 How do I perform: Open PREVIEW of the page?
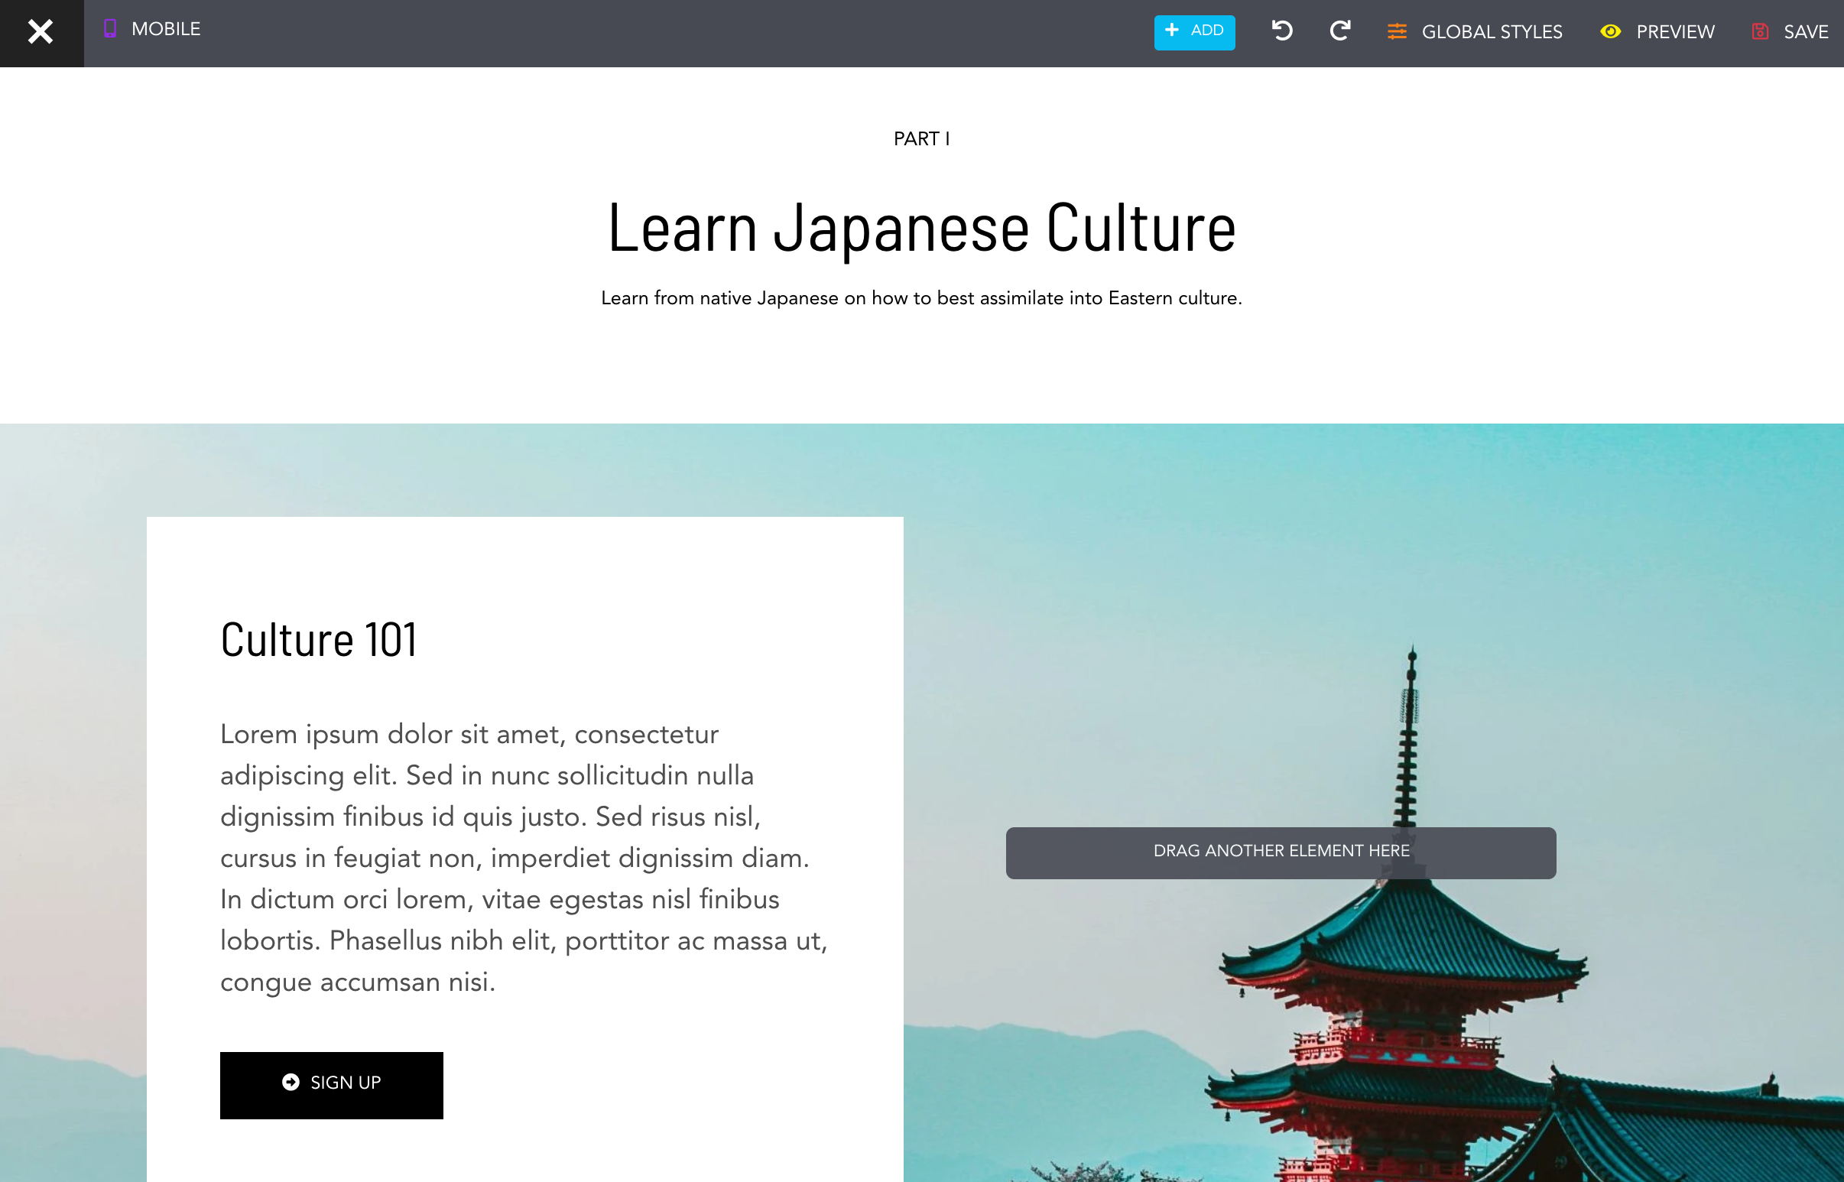[x=1674, y=32]
